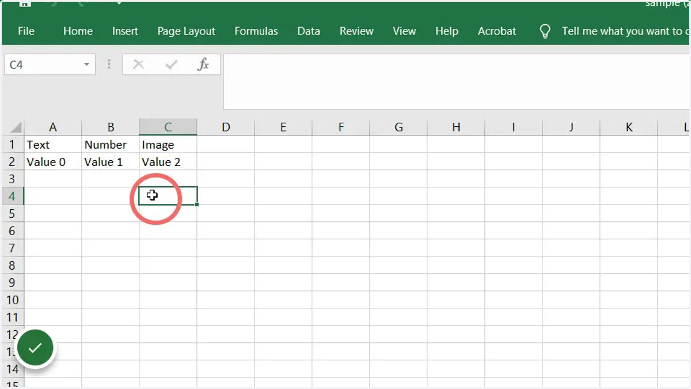Select row 9 header
This screenshot has height=389, width=691.
(13, 283)
